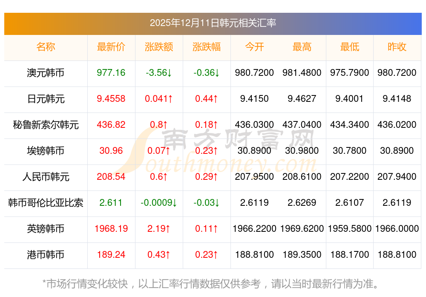This screenshot has height=297, width=426.
Task: Select latest price 208.54
Action: pyautogui.click(x=111, y=177)
